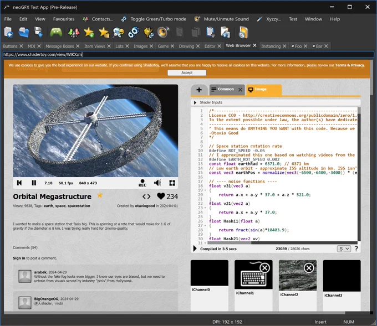
Task: Click the Sign in link
Action: 19,258
